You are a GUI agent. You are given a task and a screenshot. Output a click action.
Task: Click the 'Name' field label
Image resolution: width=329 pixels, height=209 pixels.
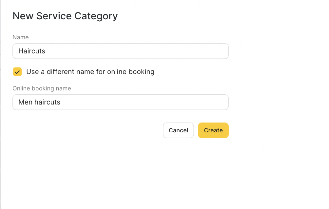[20, 37]
